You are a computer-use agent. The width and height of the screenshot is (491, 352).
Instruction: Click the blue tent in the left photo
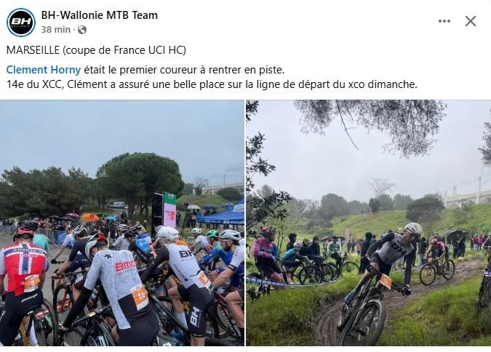pos(224,215)
